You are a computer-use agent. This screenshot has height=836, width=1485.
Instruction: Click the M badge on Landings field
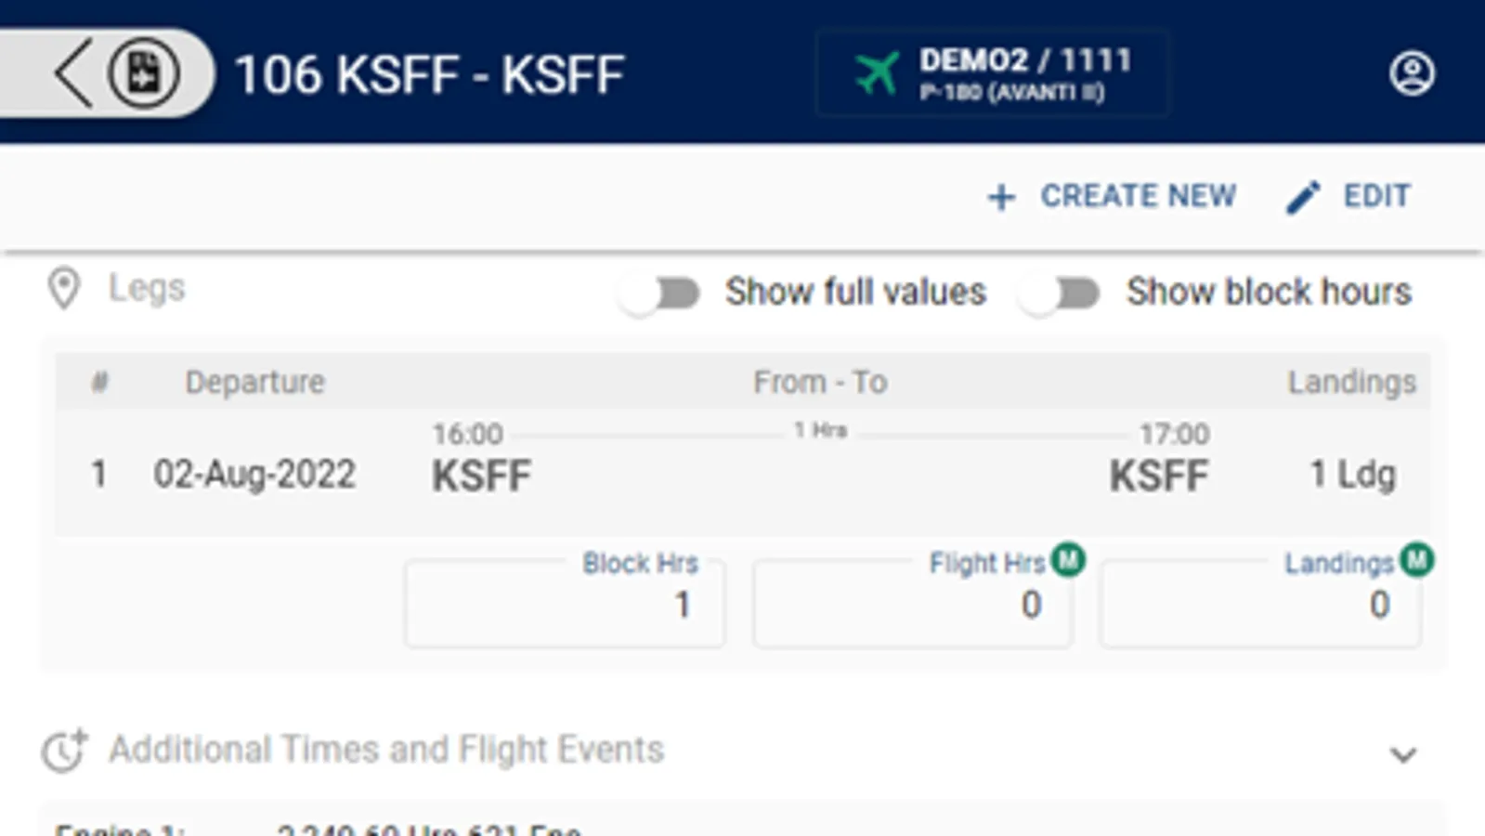[x=1416, y=560]
